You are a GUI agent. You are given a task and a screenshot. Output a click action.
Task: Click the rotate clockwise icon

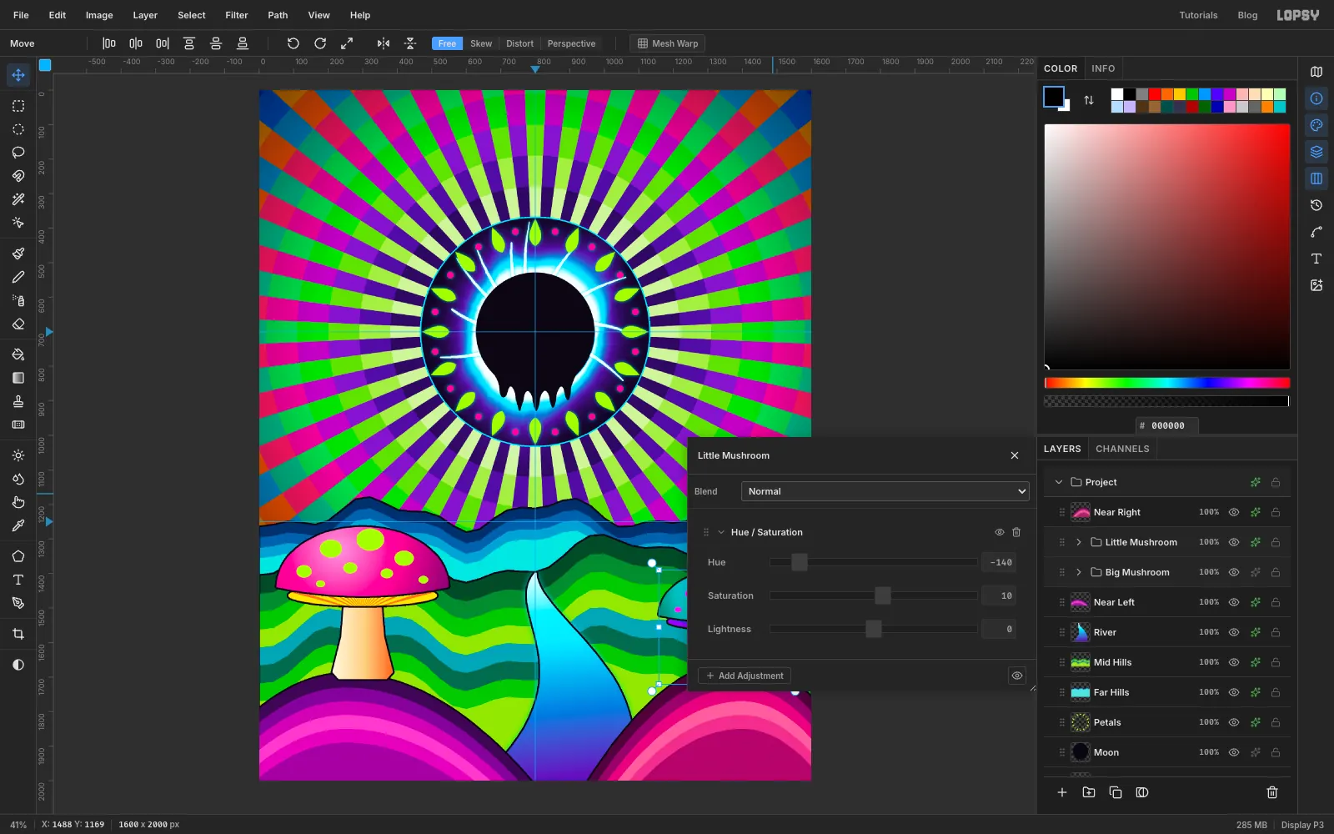click(x=320, y=43)
